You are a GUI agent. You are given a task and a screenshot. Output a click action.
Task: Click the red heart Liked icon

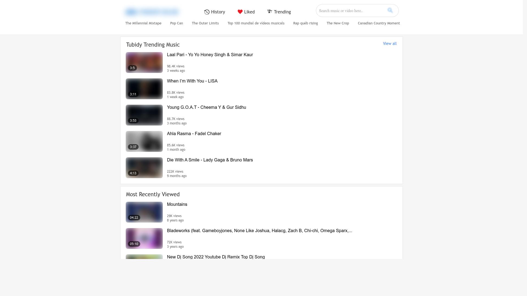click(x=240, y=12)
